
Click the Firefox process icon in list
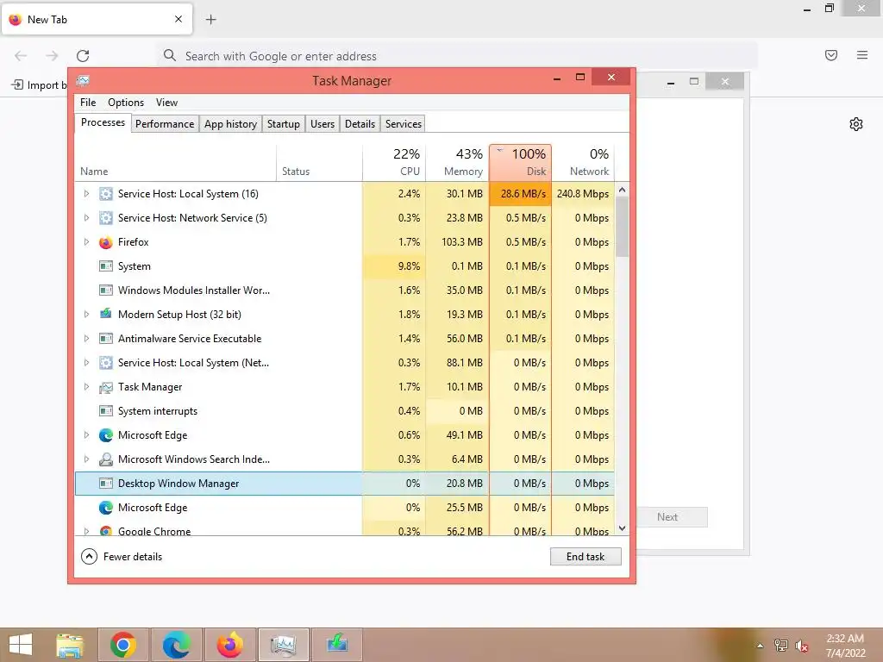coord(105,242)
